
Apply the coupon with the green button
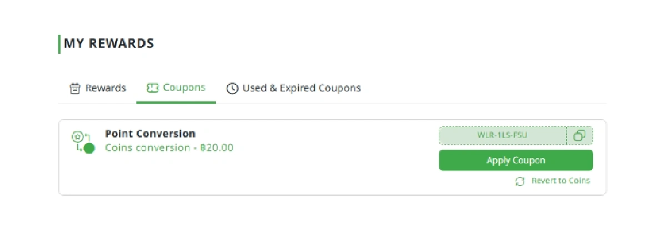pyautogui.click(x=516, y=160)
